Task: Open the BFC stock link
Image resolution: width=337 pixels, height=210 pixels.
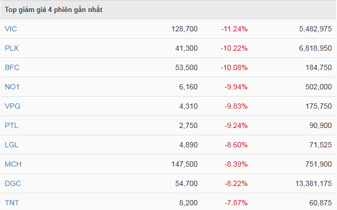Action: pyautogui.click(x=12, y=67)
